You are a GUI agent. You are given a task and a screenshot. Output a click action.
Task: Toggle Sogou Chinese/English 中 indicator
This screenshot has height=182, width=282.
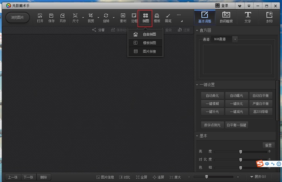[x=267, y=164]
